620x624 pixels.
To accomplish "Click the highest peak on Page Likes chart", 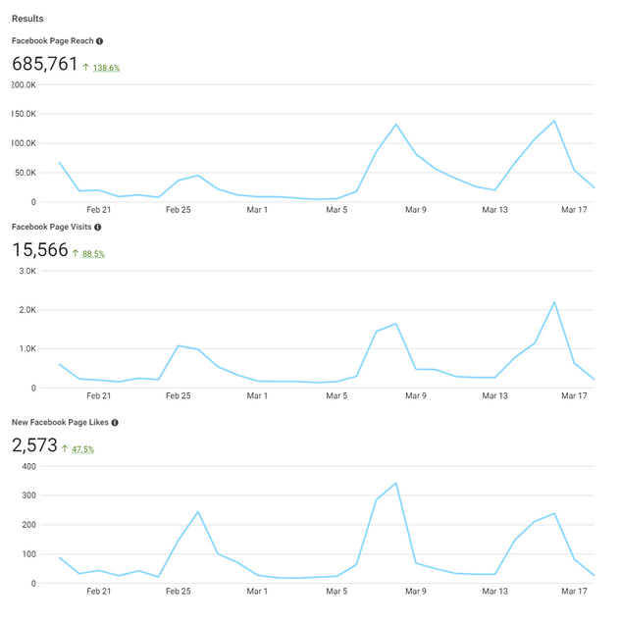I will click(395, 483).
